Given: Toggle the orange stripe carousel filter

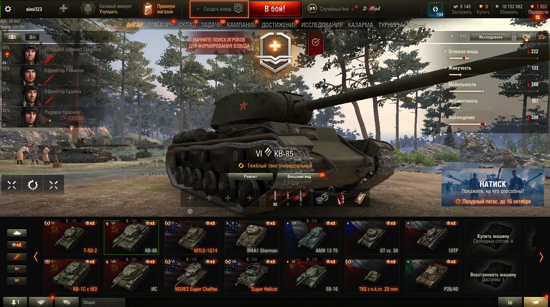Looking at the screenshot, I should click(x=17, y=257).
